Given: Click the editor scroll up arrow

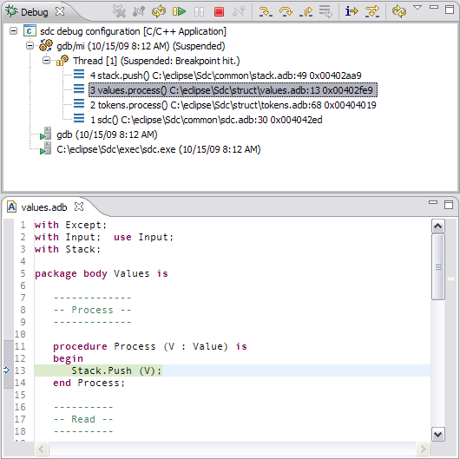Looking at the screenshot, I should pyautogui.click(x=438, y=226).
